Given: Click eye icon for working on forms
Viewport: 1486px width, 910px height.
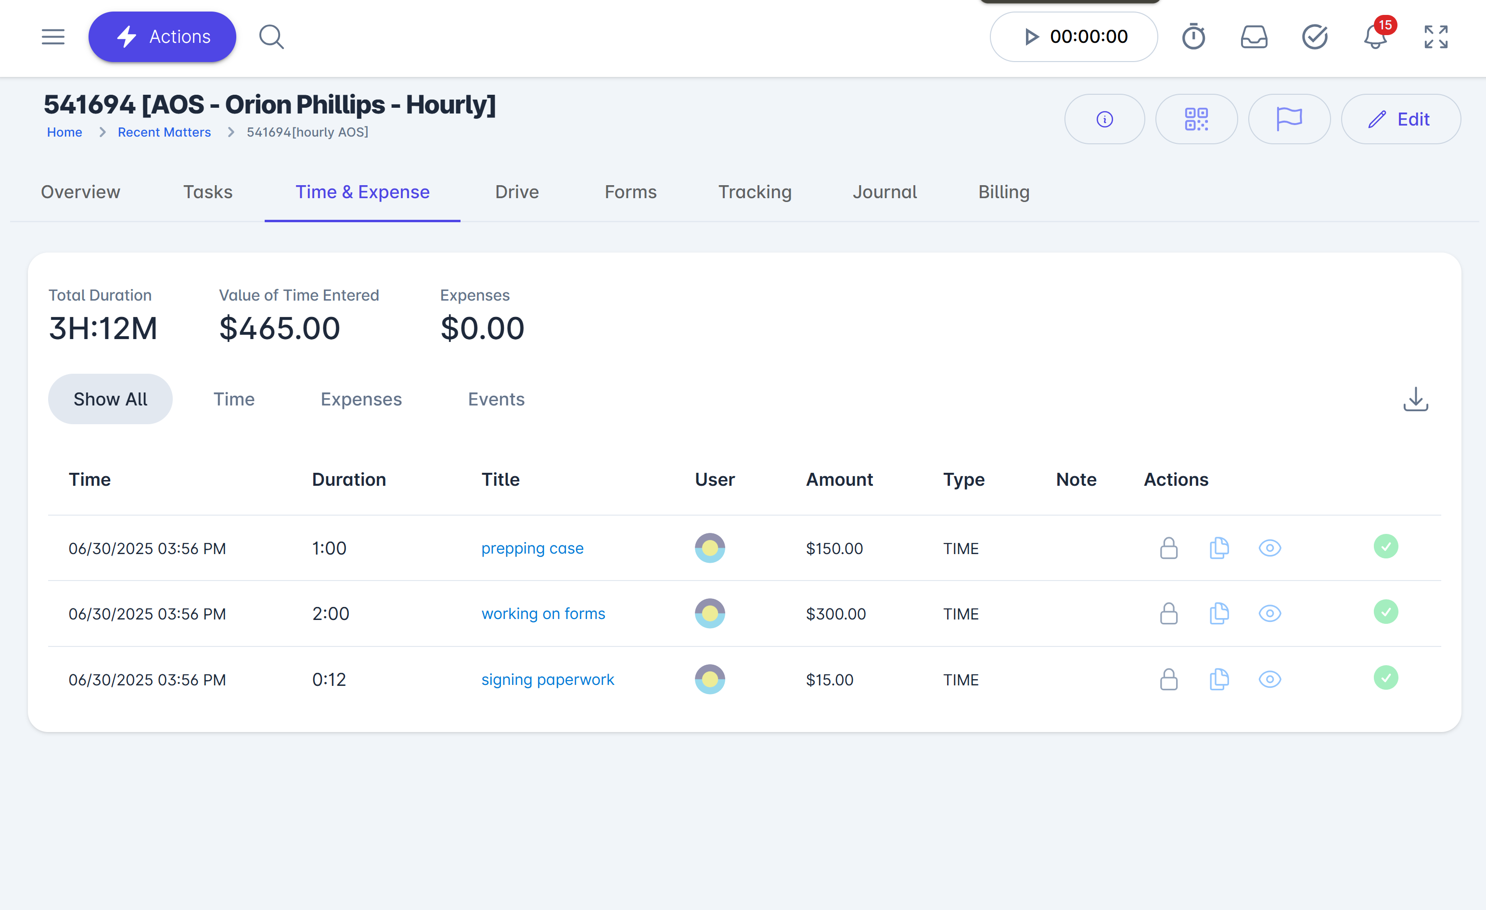Looking at the screenshot, I should 1269,614.
